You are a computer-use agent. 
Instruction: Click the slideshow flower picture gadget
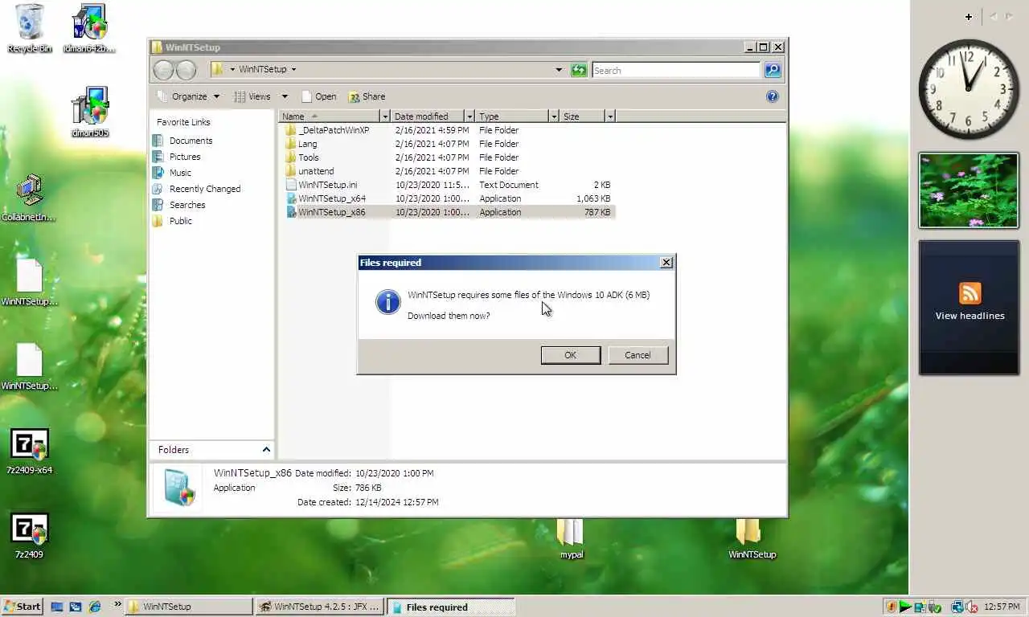tap(969, 190)
